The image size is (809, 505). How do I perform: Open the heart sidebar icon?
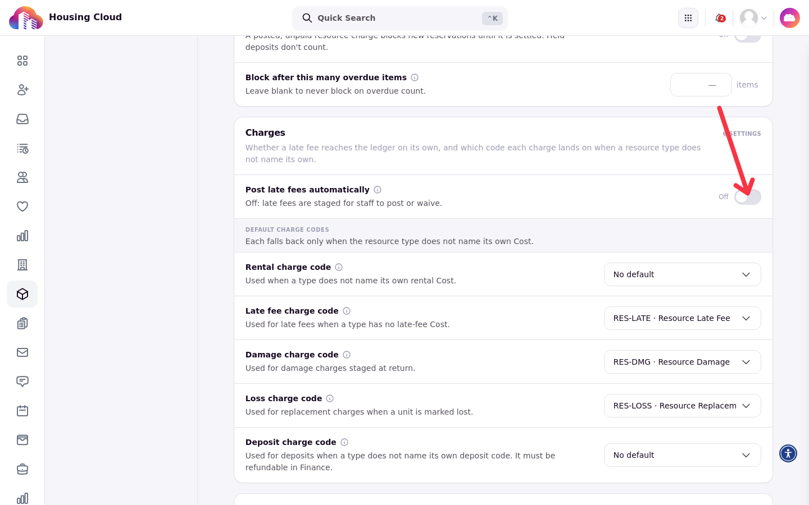22,206
